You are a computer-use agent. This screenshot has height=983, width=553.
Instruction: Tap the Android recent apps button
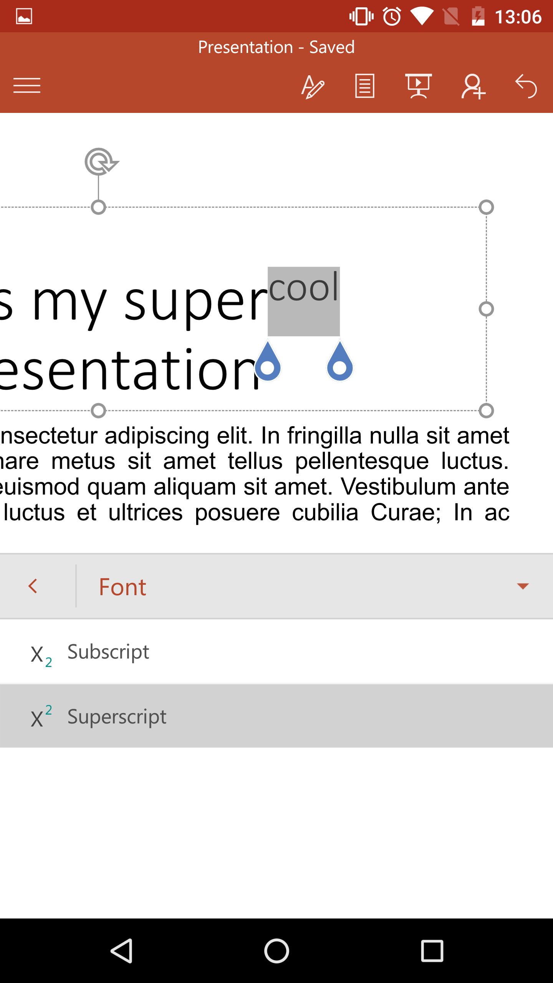pyautogui.click(x=432, y=951)
